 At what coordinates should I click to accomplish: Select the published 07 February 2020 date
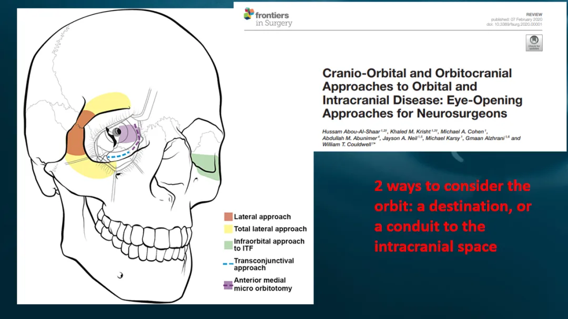(x=516, y=19)
